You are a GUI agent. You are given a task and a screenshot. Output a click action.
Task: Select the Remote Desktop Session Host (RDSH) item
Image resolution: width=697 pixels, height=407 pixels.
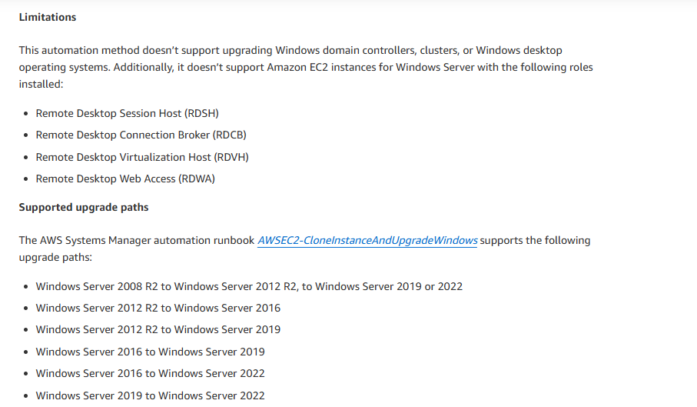[127, 113]
